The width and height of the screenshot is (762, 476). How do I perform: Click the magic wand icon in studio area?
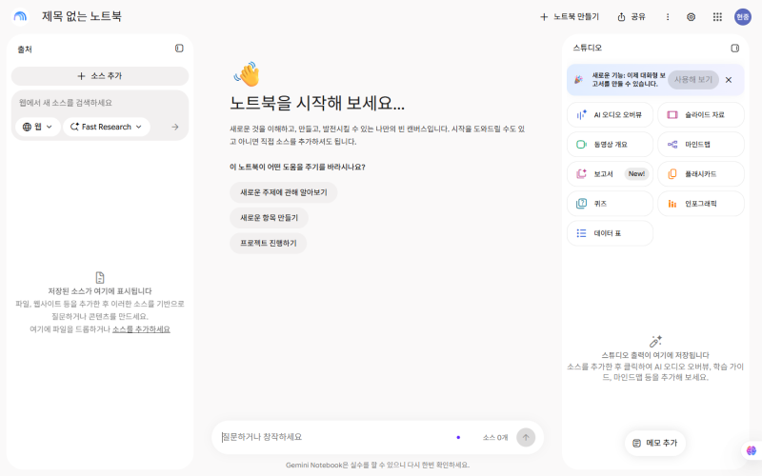[655, 341]
